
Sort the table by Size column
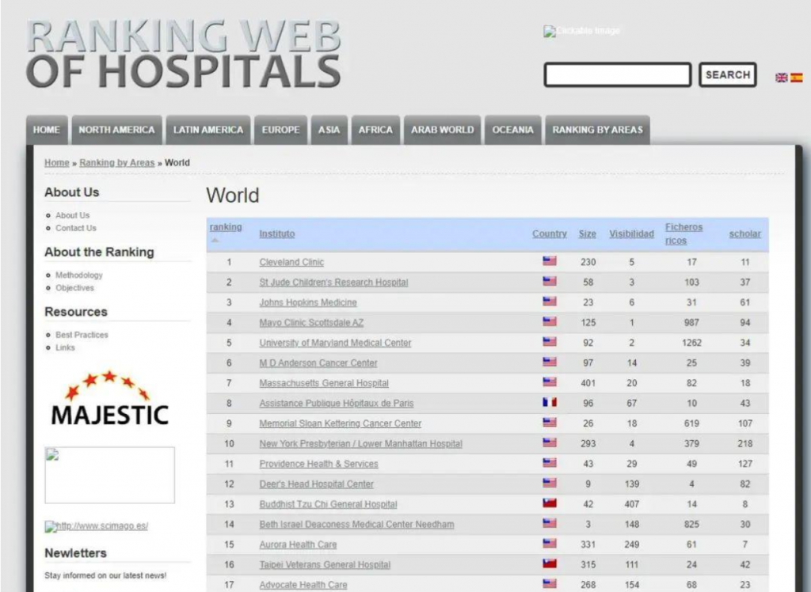pos(587,233)
